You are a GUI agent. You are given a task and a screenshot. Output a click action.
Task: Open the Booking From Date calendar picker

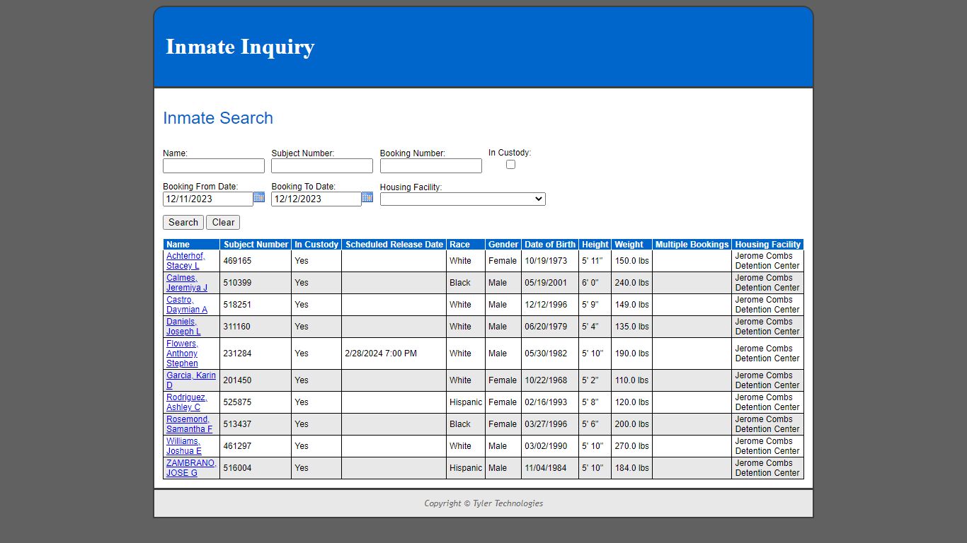click(259, 197)
